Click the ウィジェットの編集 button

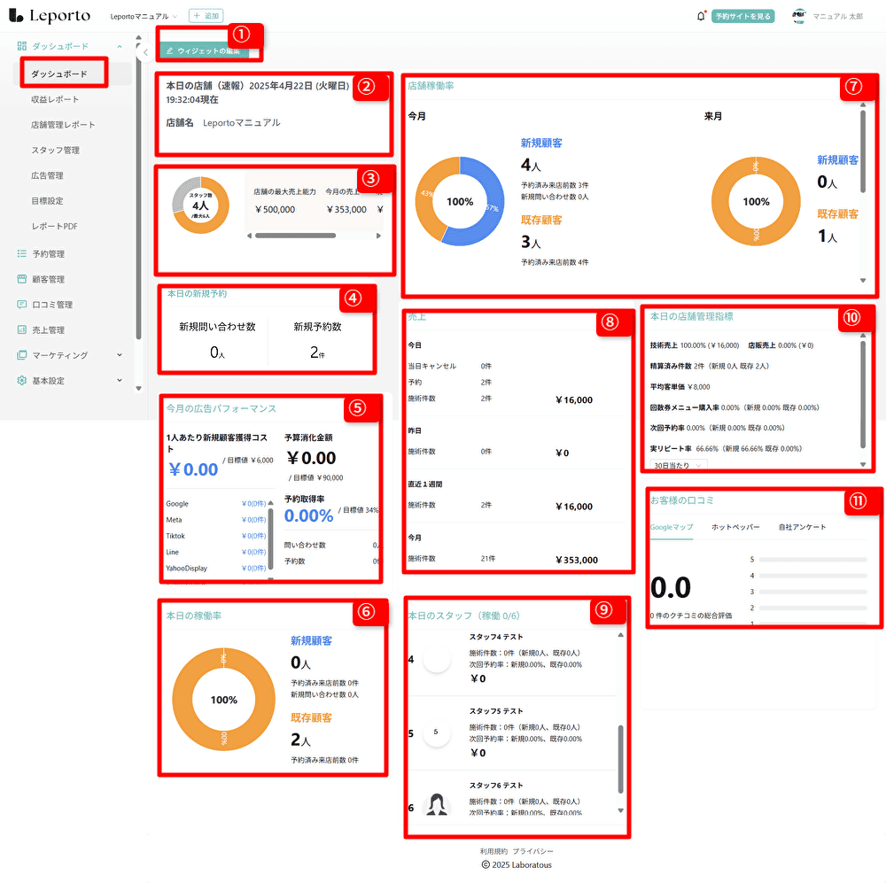[x=204, y=51]
